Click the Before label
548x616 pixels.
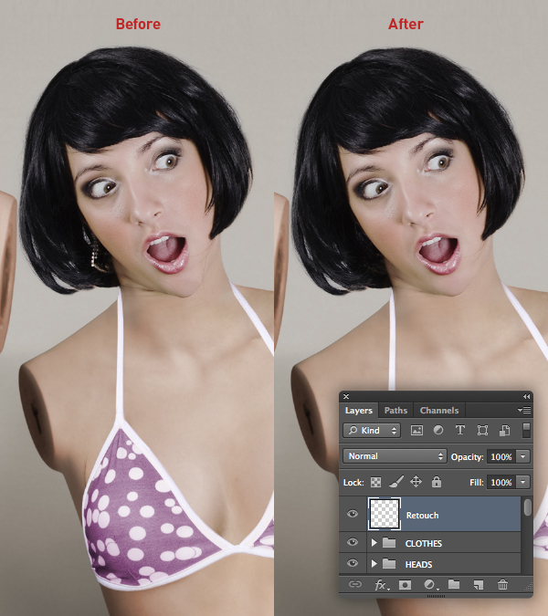138,24
